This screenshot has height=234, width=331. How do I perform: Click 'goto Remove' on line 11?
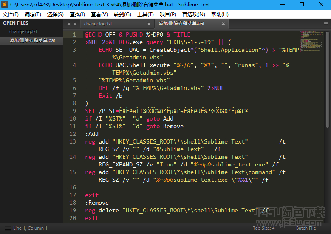click(x=165, y=127)
